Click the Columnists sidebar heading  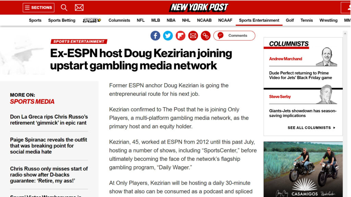click(289, 44)
